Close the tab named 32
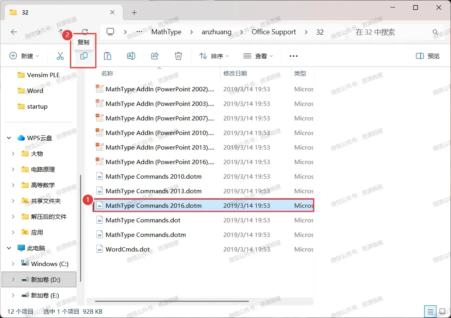451x318 pixels. [113, 12]
